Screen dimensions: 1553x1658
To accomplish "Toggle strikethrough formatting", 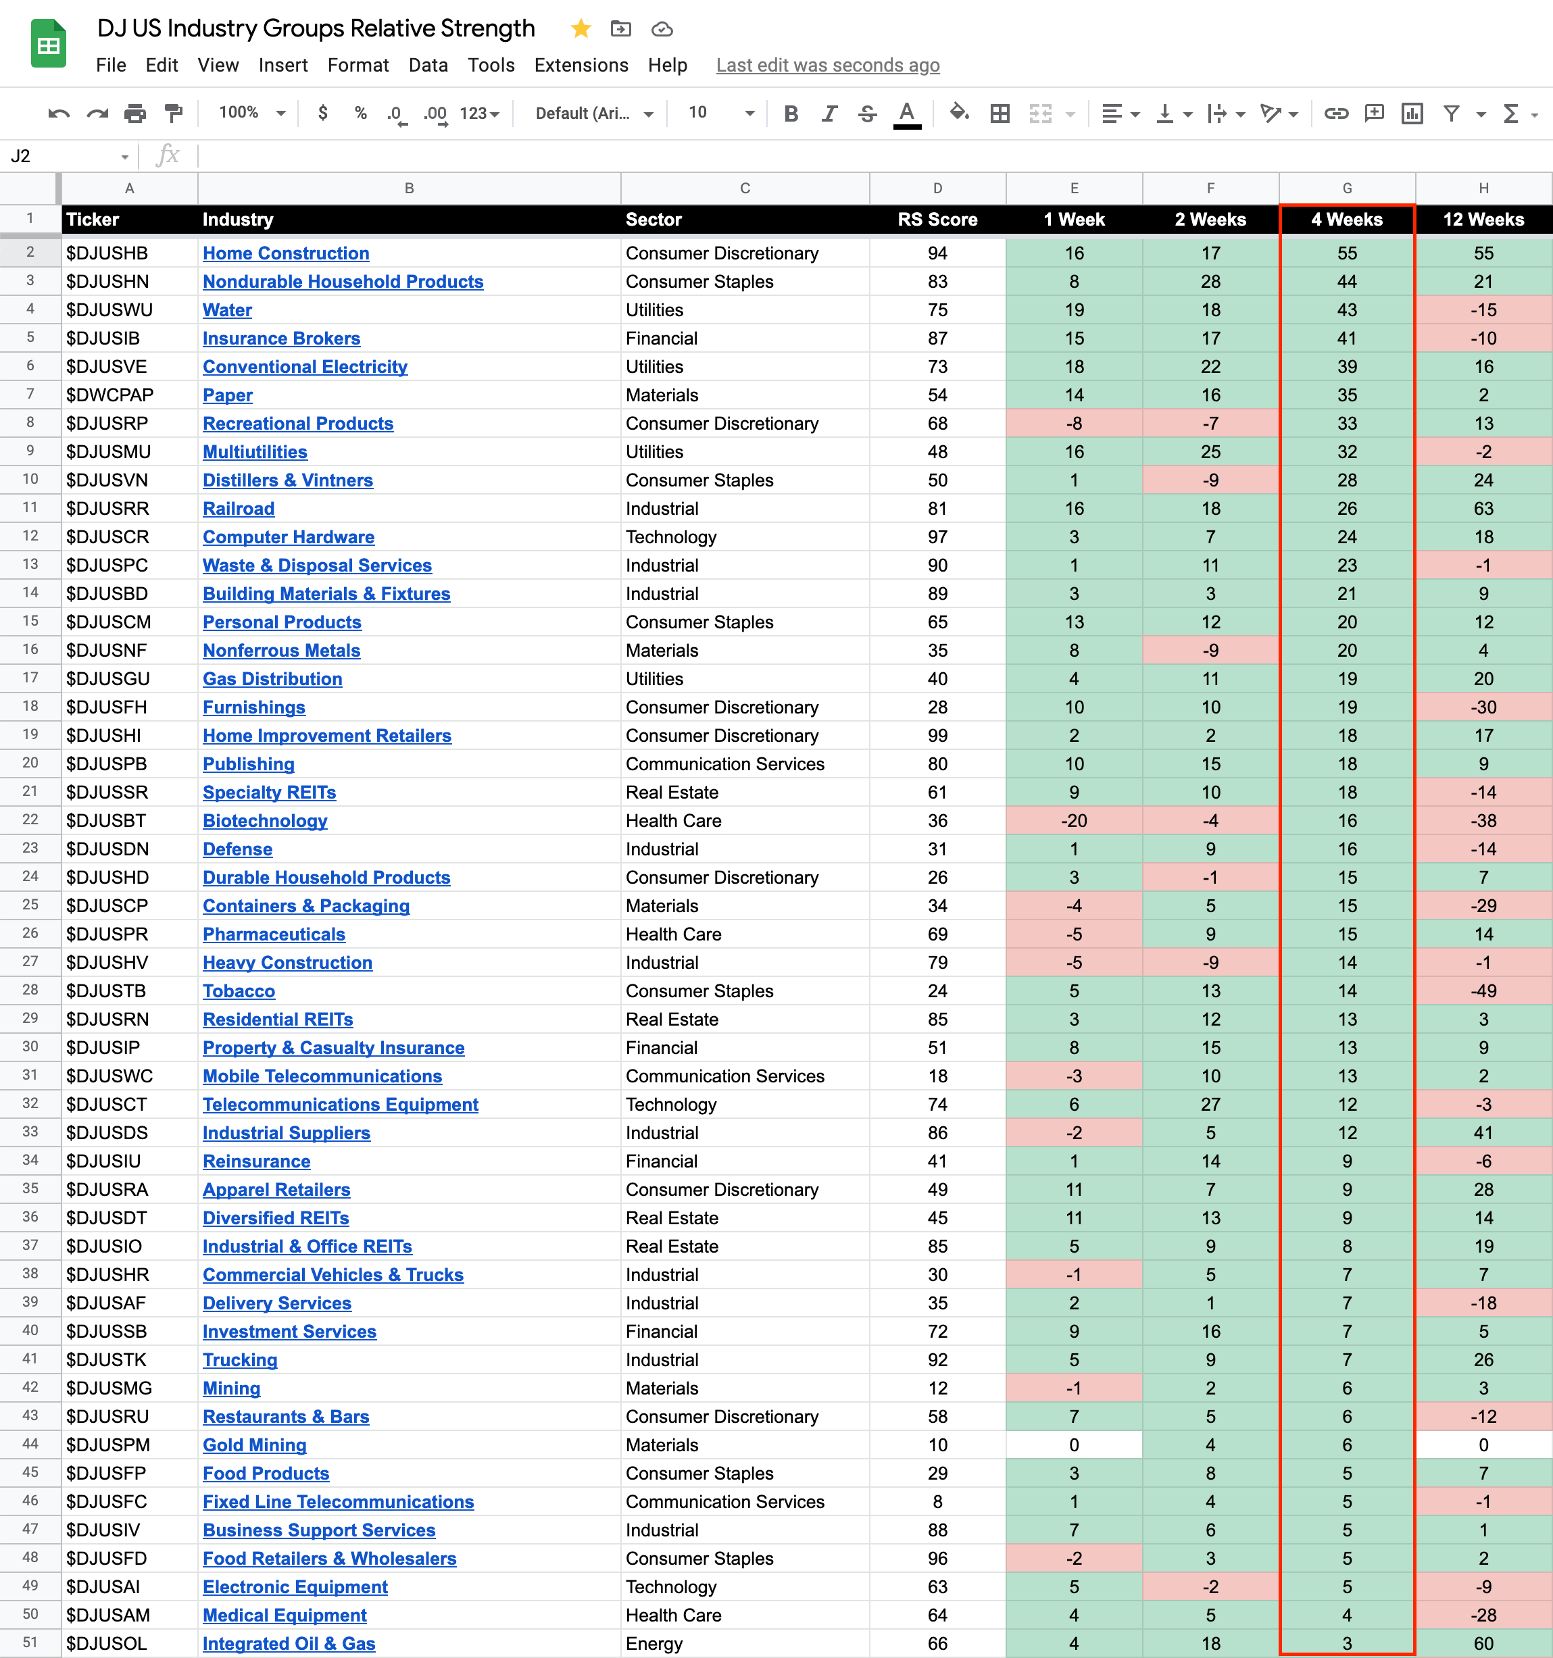I will [866, 114].
